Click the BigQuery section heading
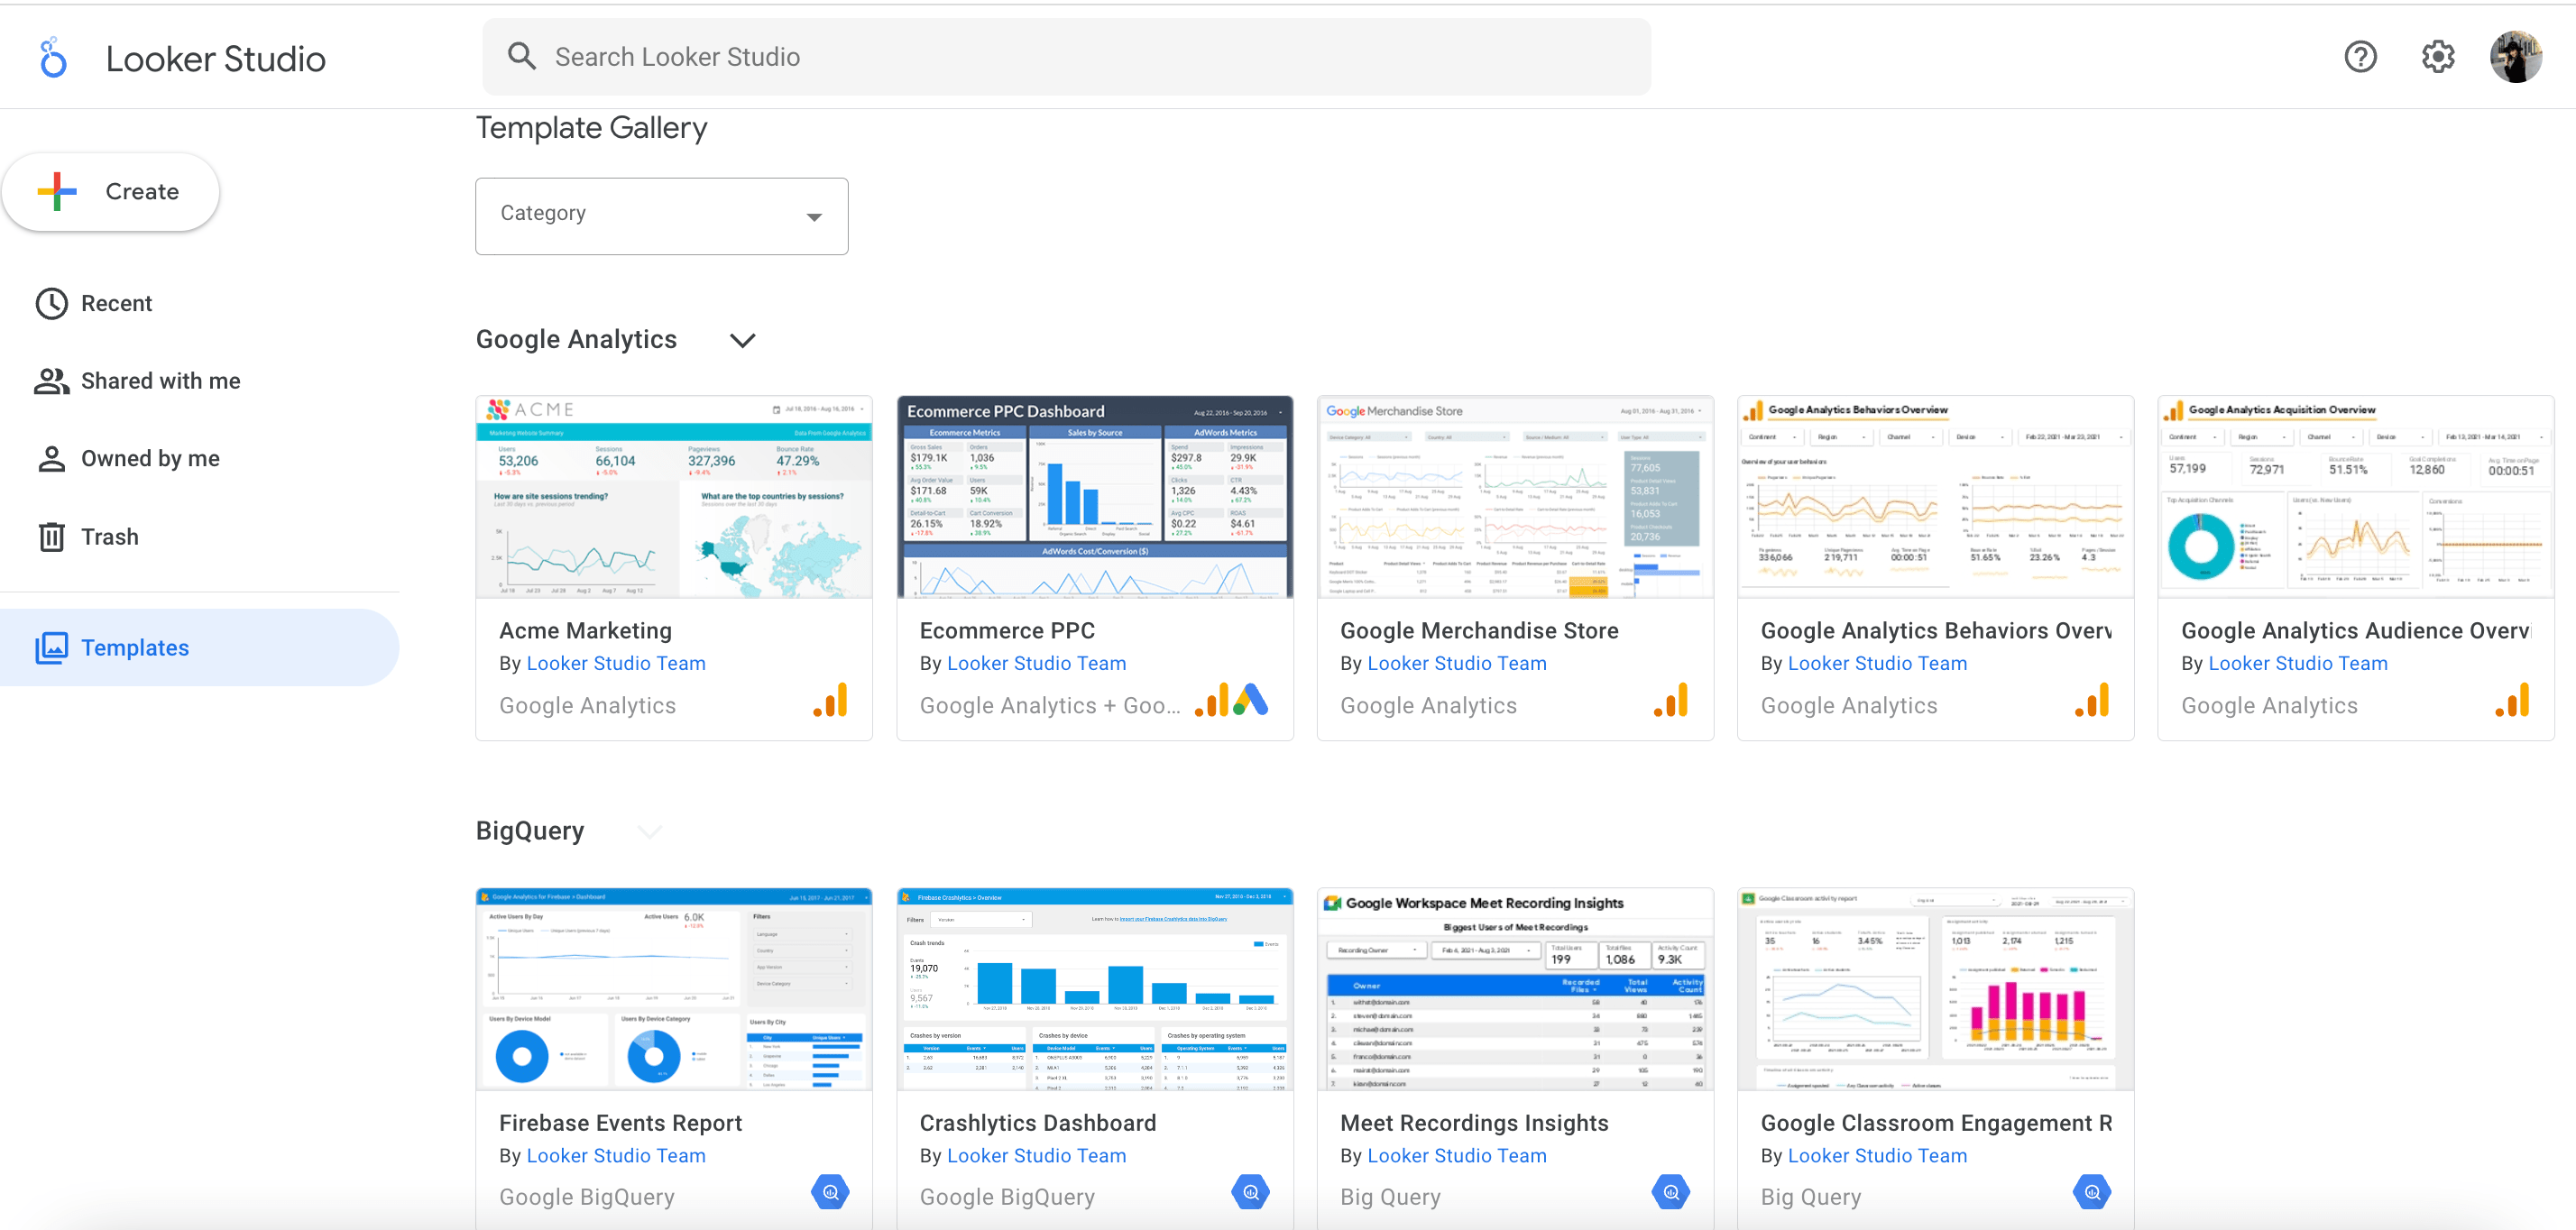 point(530,831)
